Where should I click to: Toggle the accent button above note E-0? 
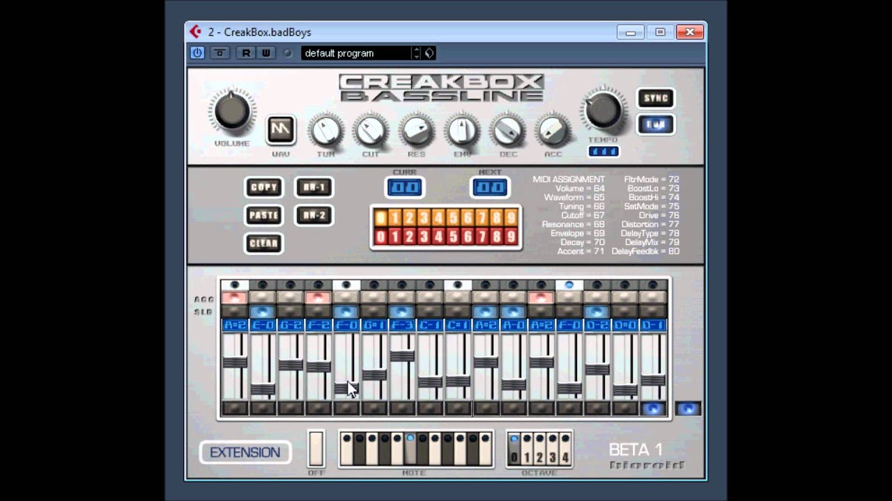point(263,298)
